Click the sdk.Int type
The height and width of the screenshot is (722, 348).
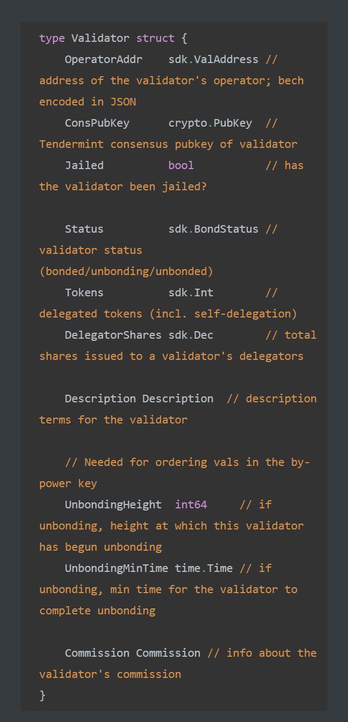pos(191,292)
